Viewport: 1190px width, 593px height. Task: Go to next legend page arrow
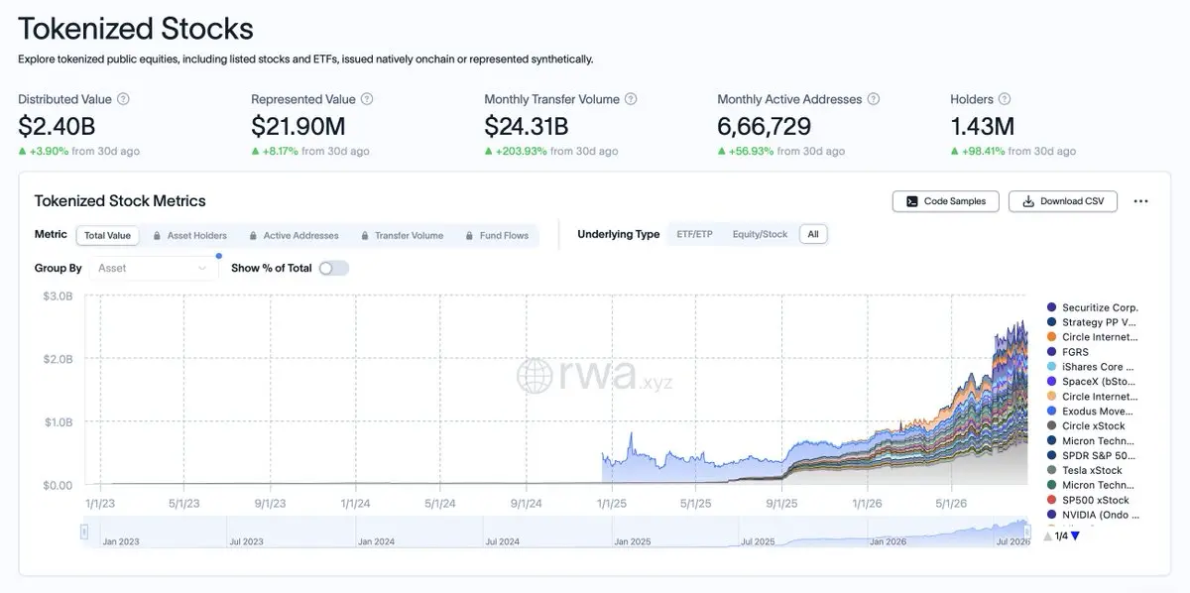(1075, 536)
